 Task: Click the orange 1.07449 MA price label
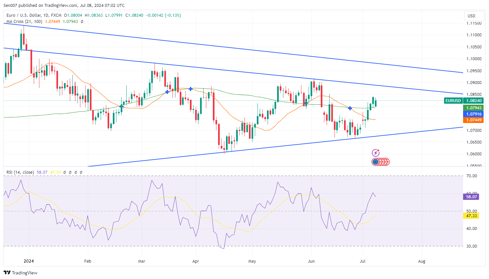tap(474, 120)
